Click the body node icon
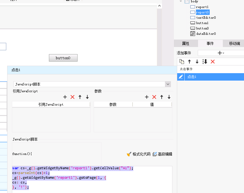 pyautogui.click(x=187, y=1)
